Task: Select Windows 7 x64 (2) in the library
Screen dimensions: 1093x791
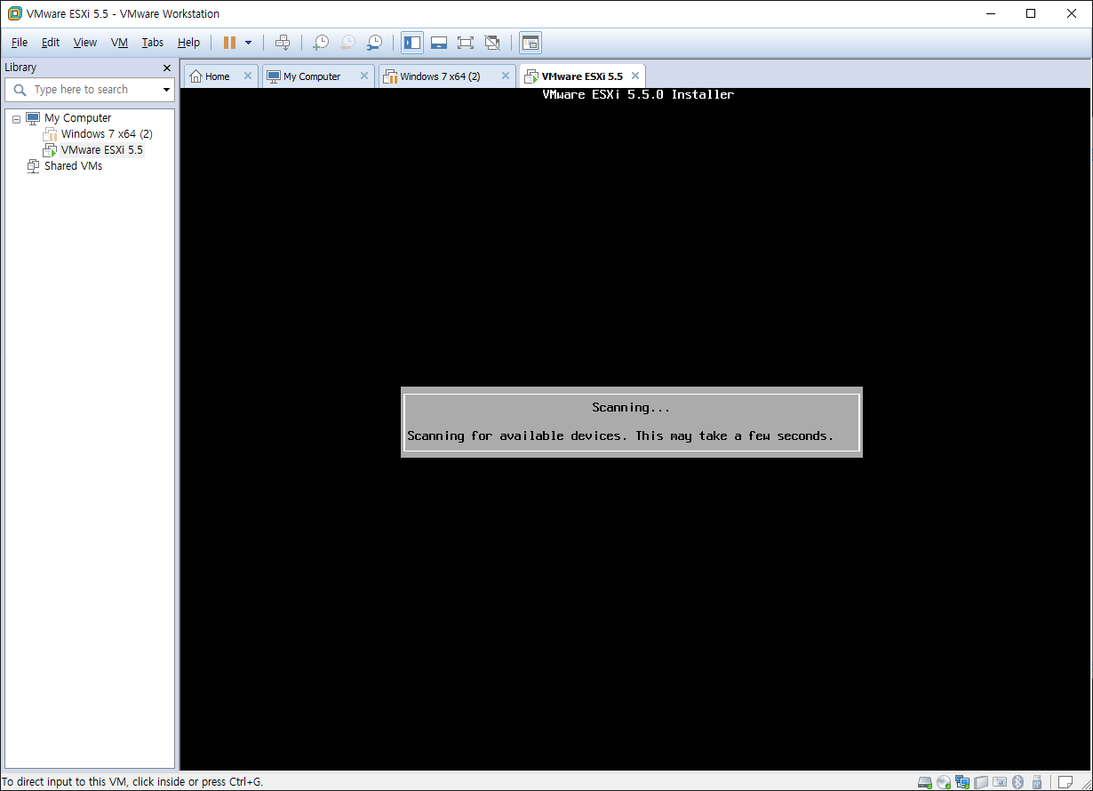Action: [107, 134]
